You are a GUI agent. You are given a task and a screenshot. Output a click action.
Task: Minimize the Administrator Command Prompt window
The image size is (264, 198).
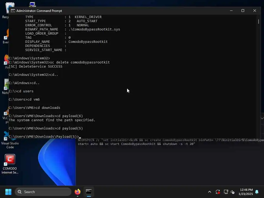[x=231, y=11]
